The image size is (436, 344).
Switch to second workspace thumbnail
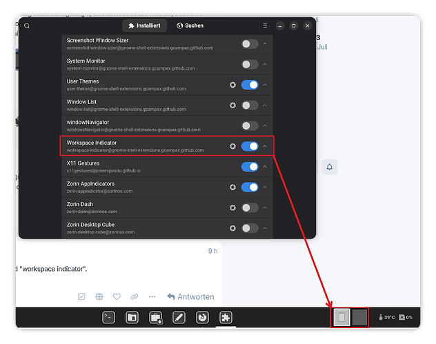tap(359, 317)
